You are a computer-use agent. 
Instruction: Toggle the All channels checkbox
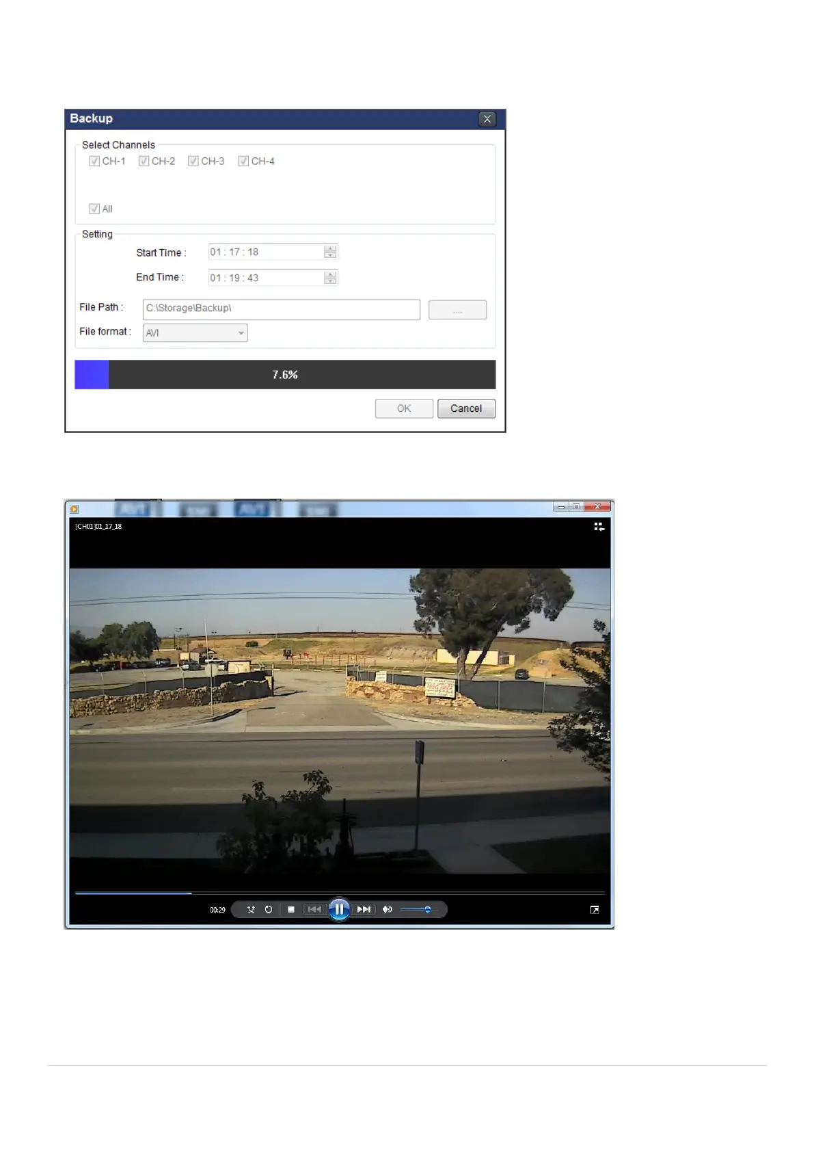point(94,209)
